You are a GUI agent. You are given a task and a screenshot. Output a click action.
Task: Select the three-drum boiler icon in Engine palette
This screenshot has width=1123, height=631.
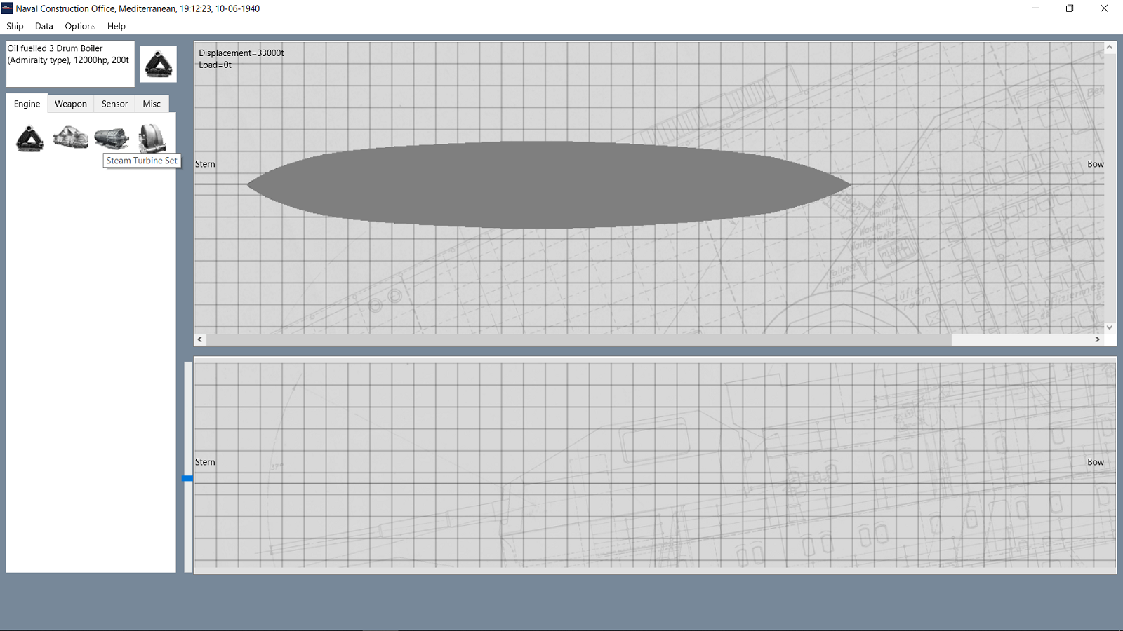click(30, 138)
